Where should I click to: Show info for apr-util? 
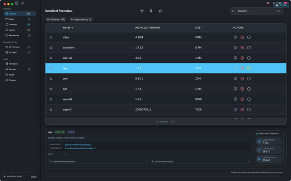click(249, 100)
